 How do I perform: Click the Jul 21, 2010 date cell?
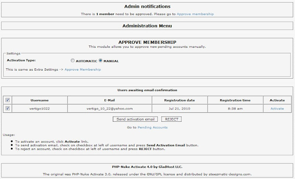coord(180,108)
